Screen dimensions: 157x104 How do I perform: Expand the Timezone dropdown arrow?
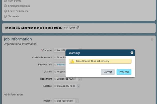77,101
